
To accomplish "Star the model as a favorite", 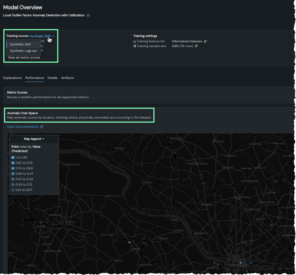I will click(x=88, y=15).
